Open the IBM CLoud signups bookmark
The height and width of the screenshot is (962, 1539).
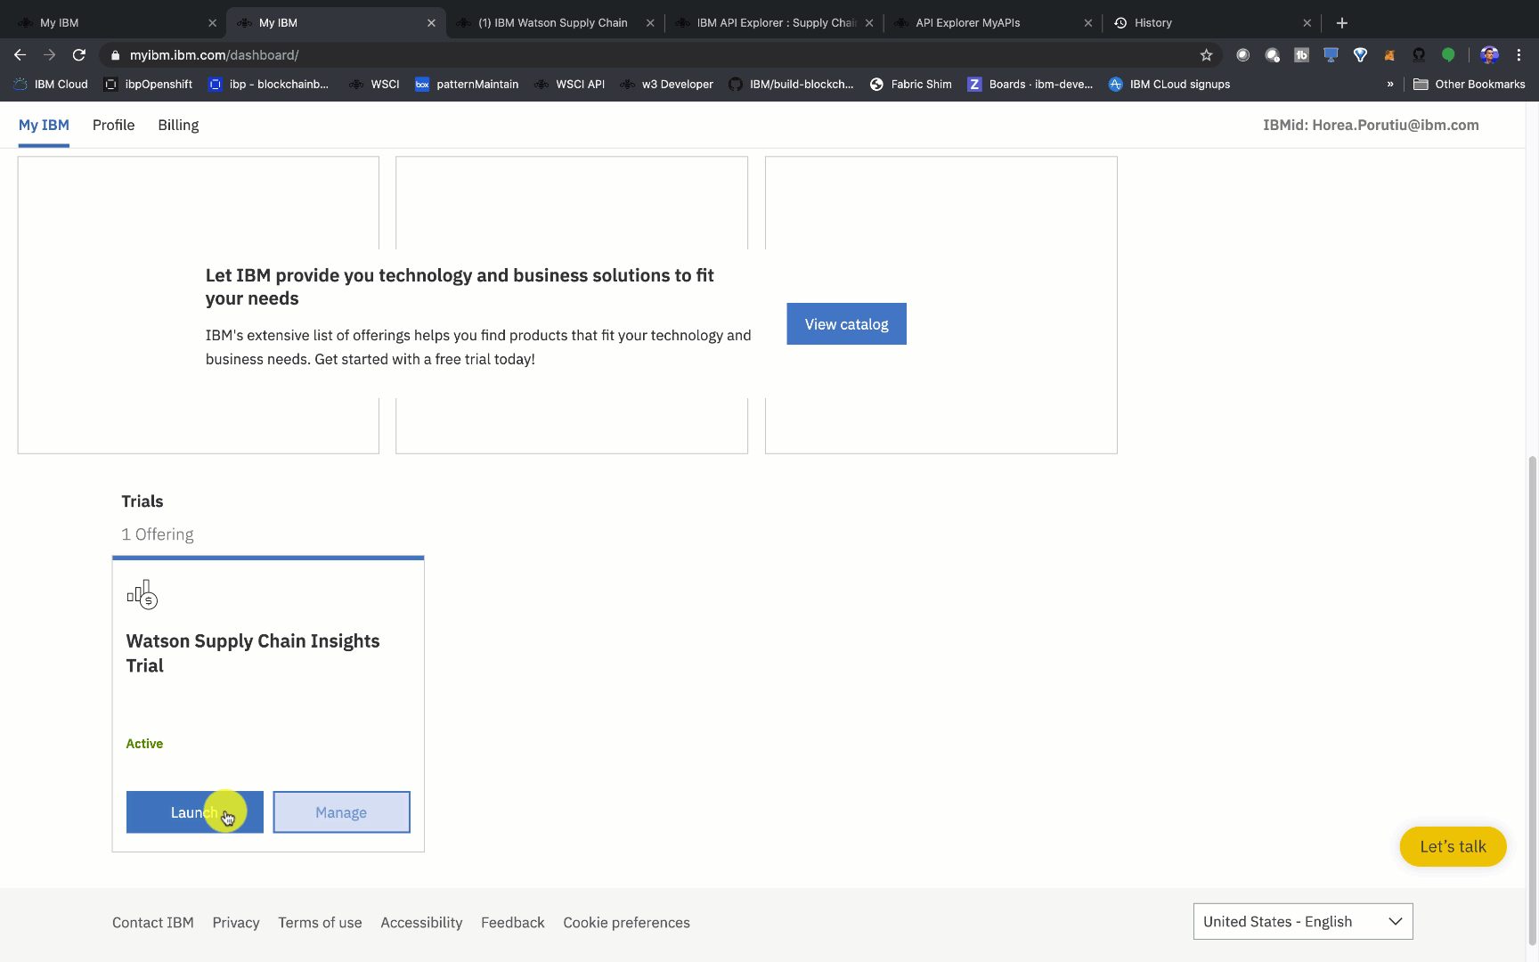(1169, 85)
